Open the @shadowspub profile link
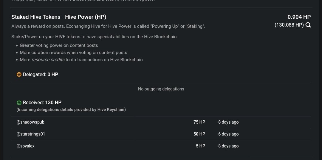Screen dimensions: 322x160 30,122
